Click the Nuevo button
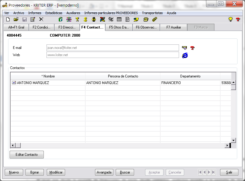The image size is (245, 181). click(x=14, y=172)
